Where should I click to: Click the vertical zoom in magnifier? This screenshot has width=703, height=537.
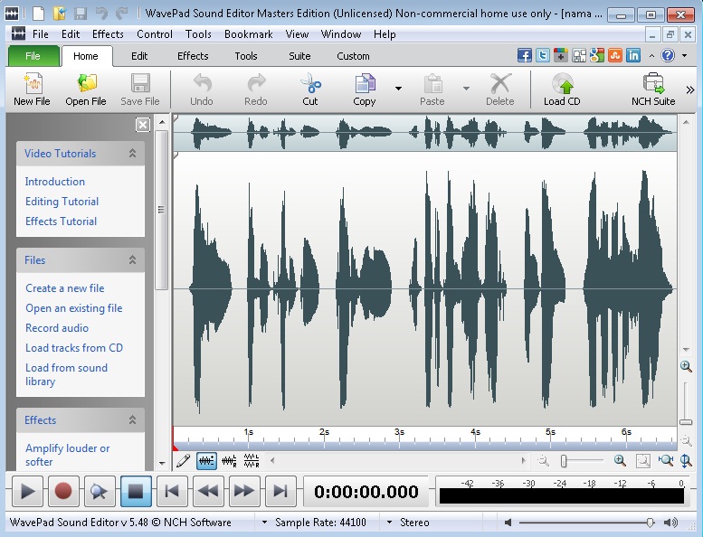pos(686,366)
